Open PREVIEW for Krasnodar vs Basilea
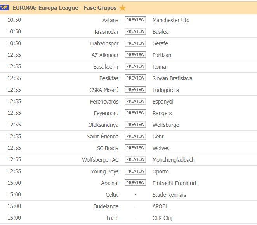 click(x=135, y=31)
